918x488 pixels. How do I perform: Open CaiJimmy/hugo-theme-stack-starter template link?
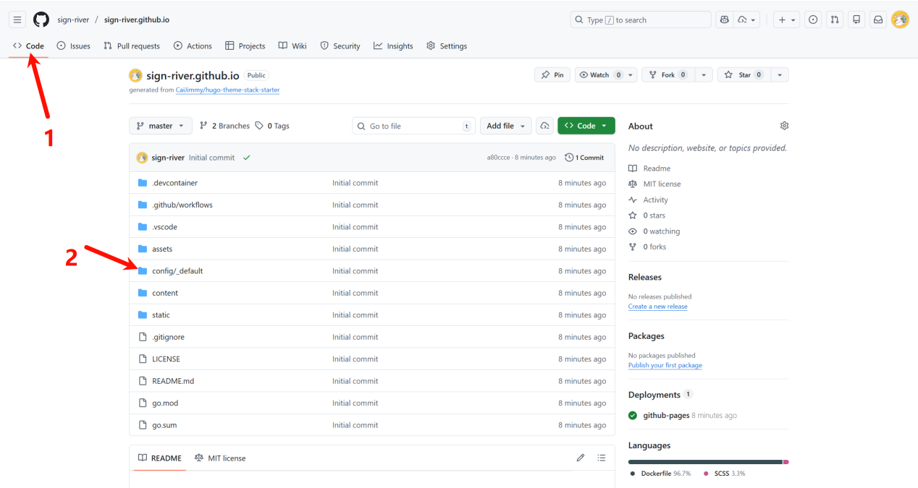pos(227,90)
